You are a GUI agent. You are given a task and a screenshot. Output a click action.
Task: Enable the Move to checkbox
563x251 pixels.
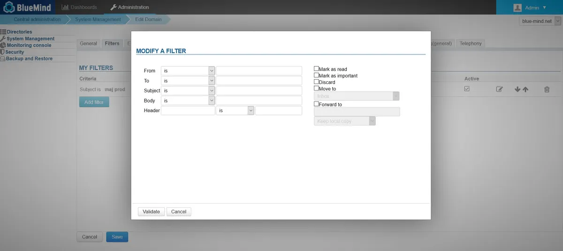pos(316,88)
